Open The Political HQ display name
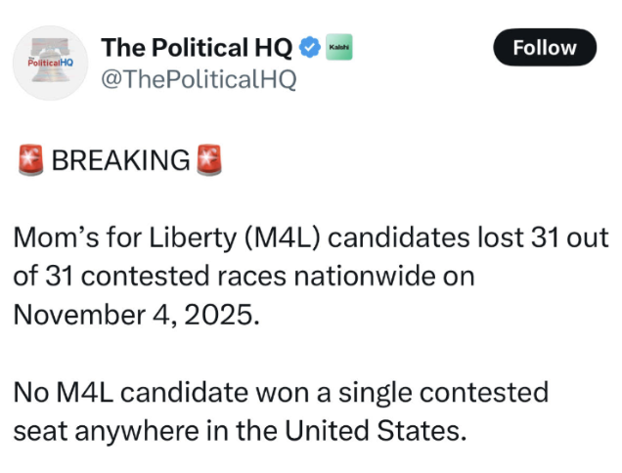 [197, 47]
